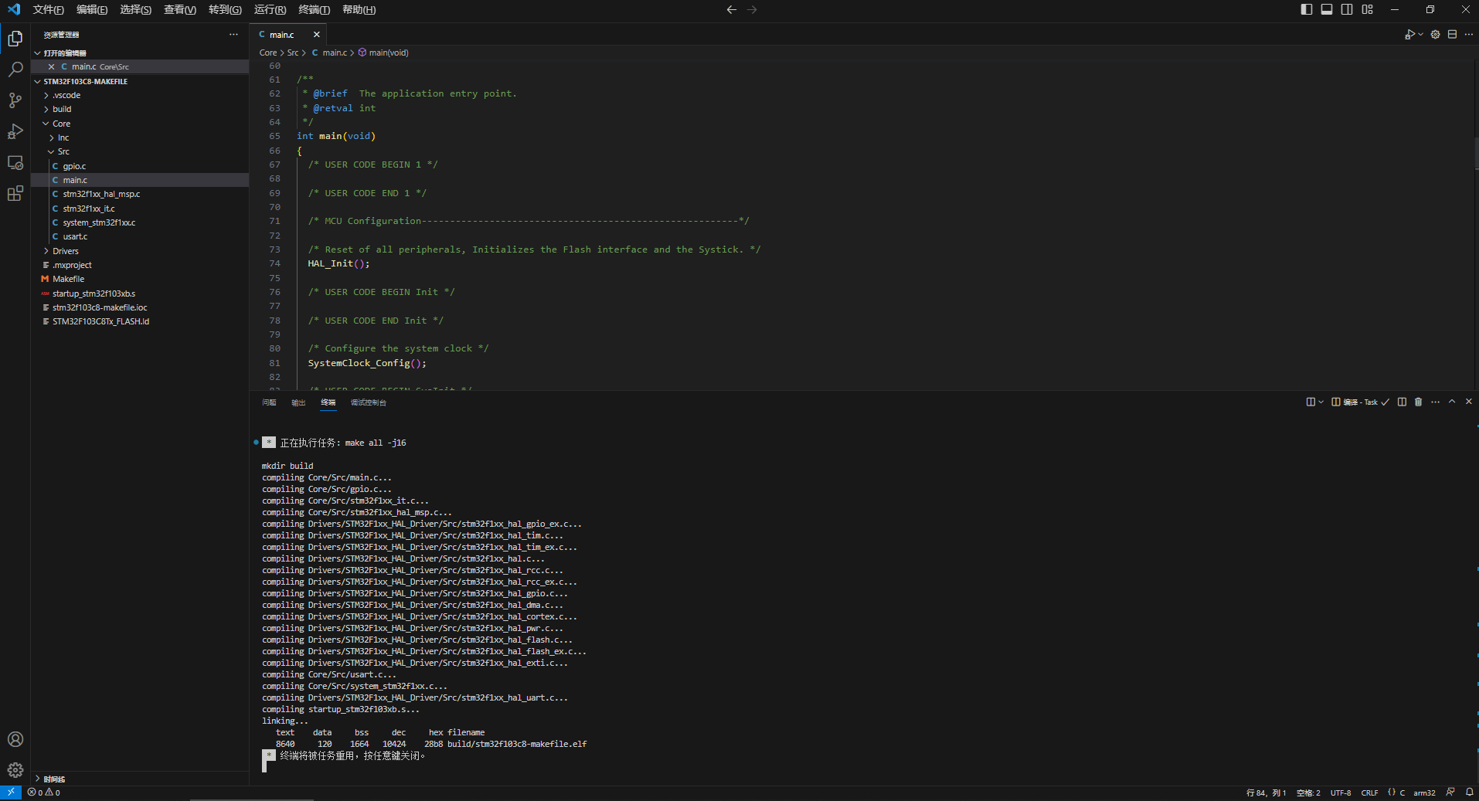Image resolution: width=1479 pixels, height=801 pixels.
Task: Open the Manage gear in activity bar
Action: (x=15, y=770)
